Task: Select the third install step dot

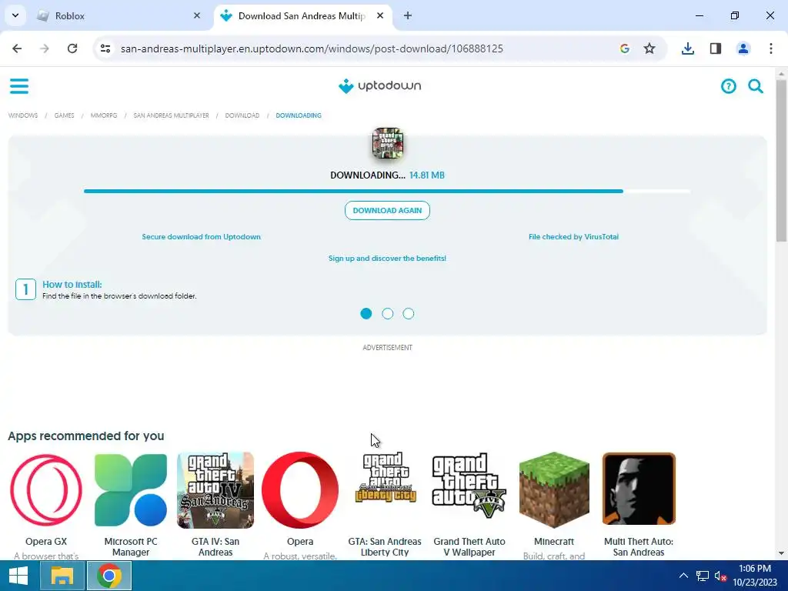Action: (x=409, y=314)
